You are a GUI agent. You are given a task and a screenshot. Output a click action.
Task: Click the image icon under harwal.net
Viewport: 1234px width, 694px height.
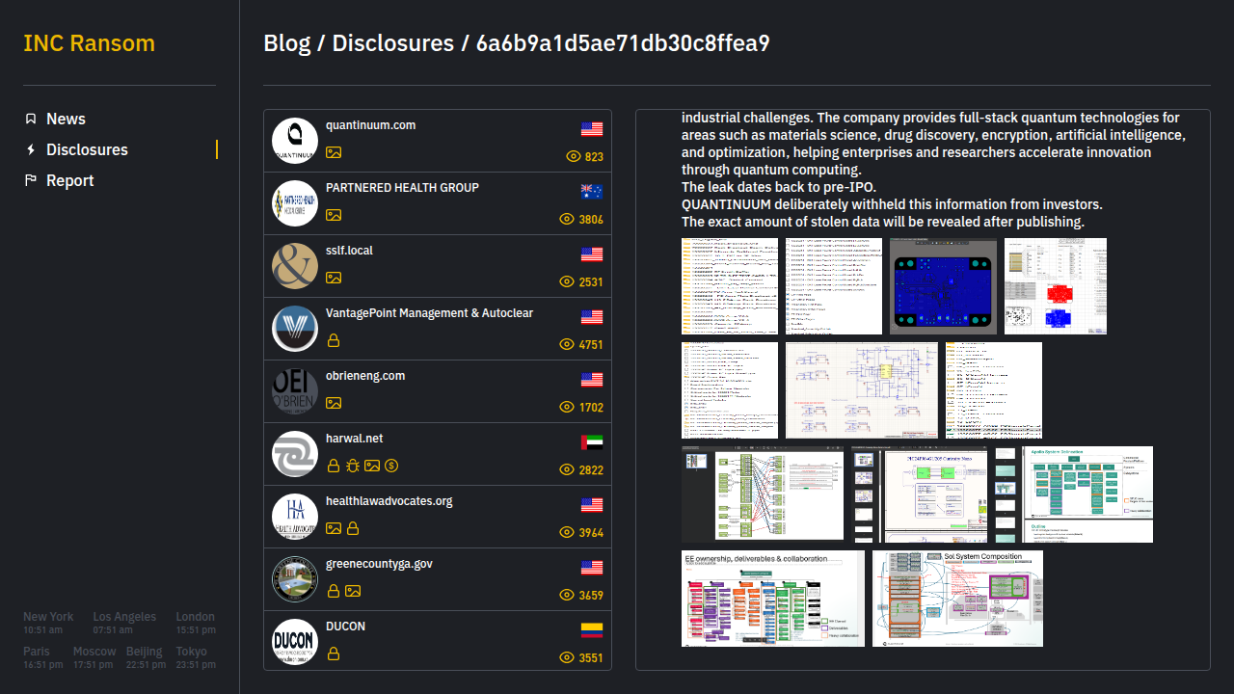(x=372, y=466)
